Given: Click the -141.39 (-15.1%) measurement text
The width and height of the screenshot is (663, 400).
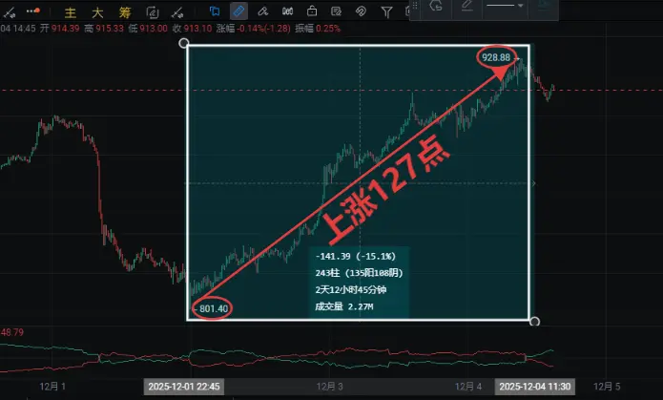Looking at the screenshot, I should tap(356, 256).
